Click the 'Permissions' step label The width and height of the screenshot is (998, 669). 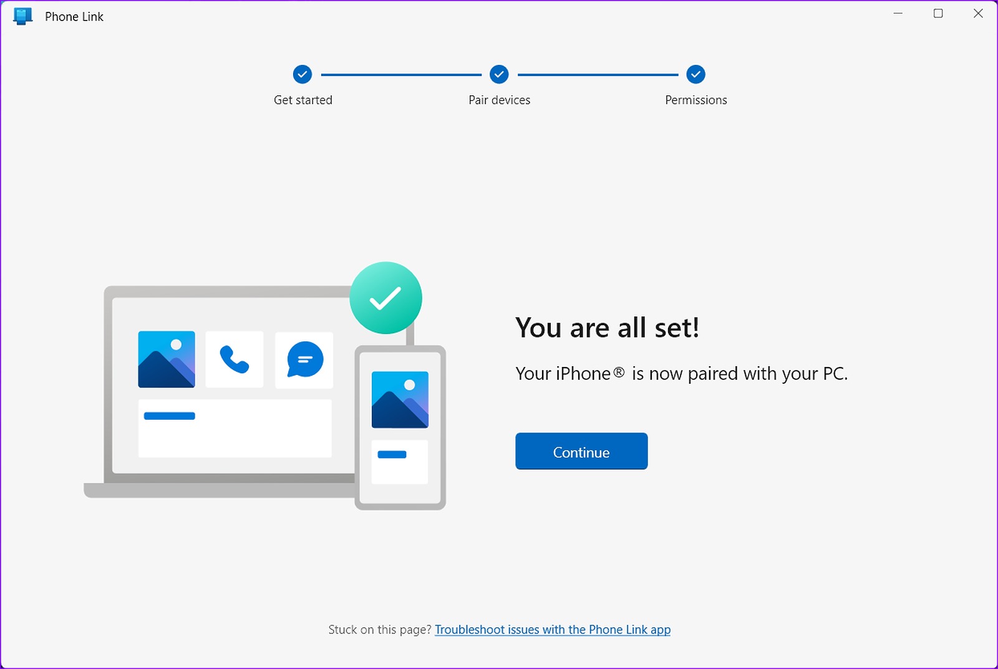pos(696,100)
